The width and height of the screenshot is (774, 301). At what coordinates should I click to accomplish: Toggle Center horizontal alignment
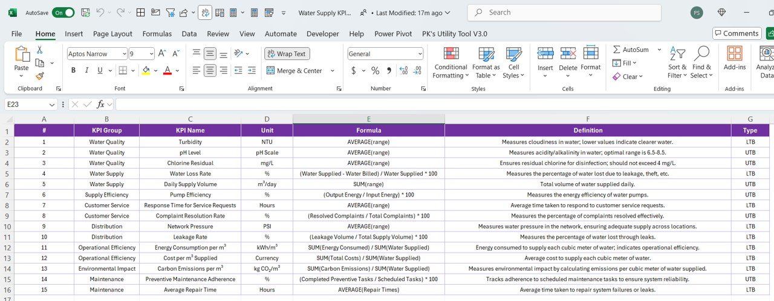[210, 71]
